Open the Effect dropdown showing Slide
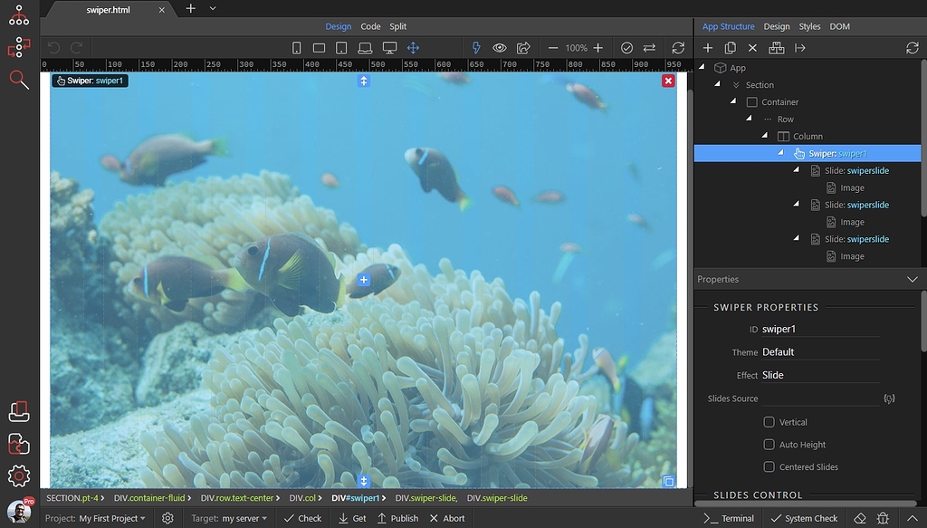927x528 pixels. [815, 374]
